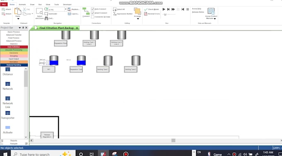Screen dimensions: 282x156
Task: Open the Discrete Processing panel
Action: click(14, 50)
